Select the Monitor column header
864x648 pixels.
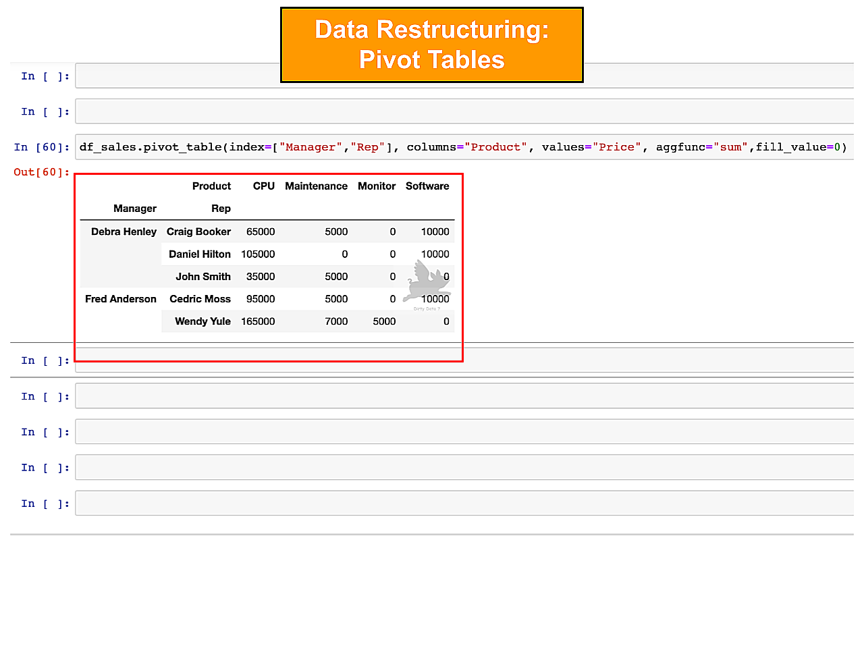pos(377,186)
